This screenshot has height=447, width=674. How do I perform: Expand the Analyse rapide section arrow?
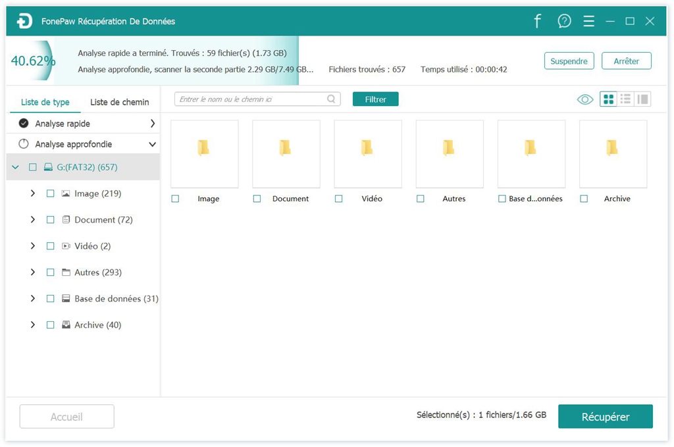click(153, 123)
